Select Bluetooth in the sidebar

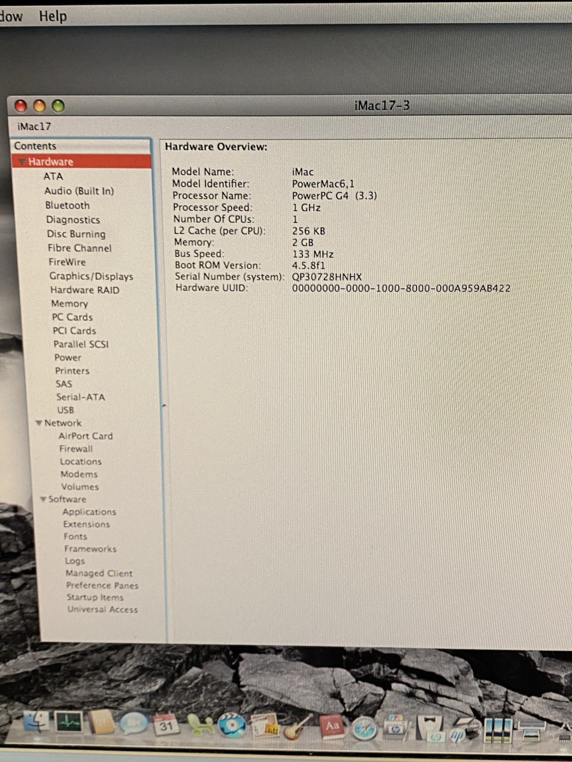coord(67,205)
